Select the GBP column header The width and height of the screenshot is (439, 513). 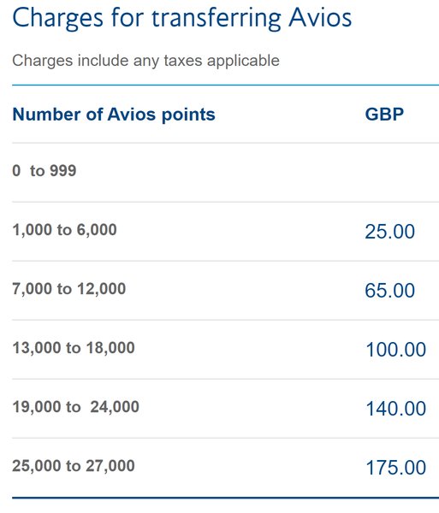pyautogui.click(x=384, y=115)
